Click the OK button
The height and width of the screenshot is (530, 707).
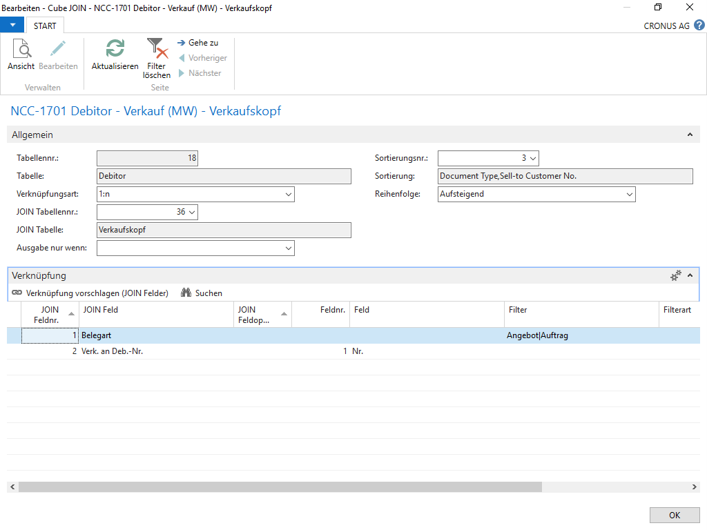click(675, 516)
